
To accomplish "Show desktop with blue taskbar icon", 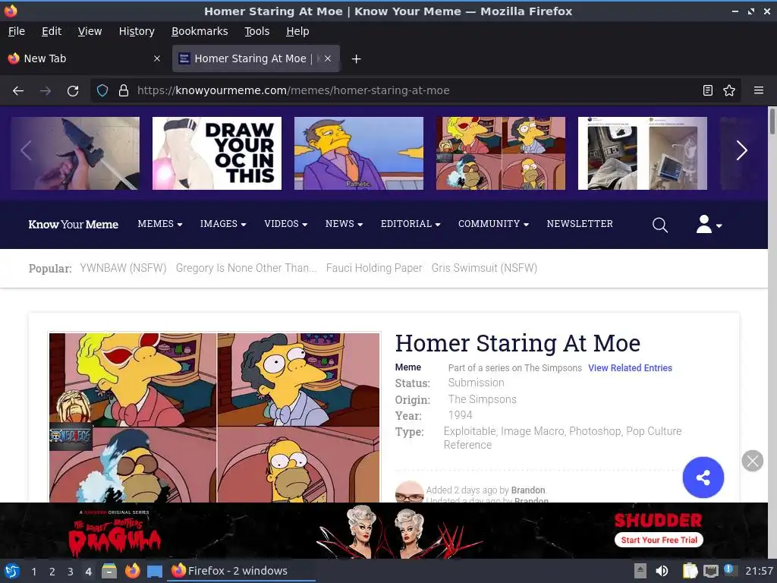I will [155, 572].
